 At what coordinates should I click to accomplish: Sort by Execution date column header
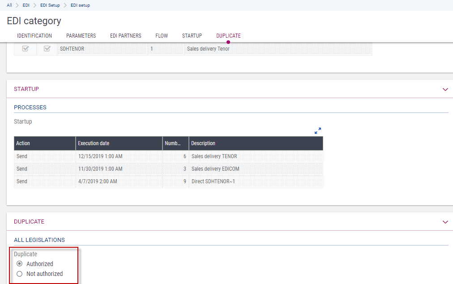pos(119,143)
